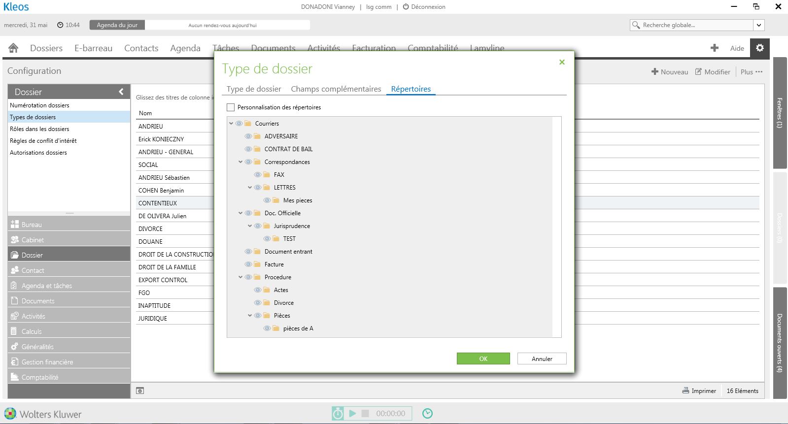Hide the Facture folder via eye icon
This screenshot has width=788, height=424.
pyautogui.click(x=248, y=264)
